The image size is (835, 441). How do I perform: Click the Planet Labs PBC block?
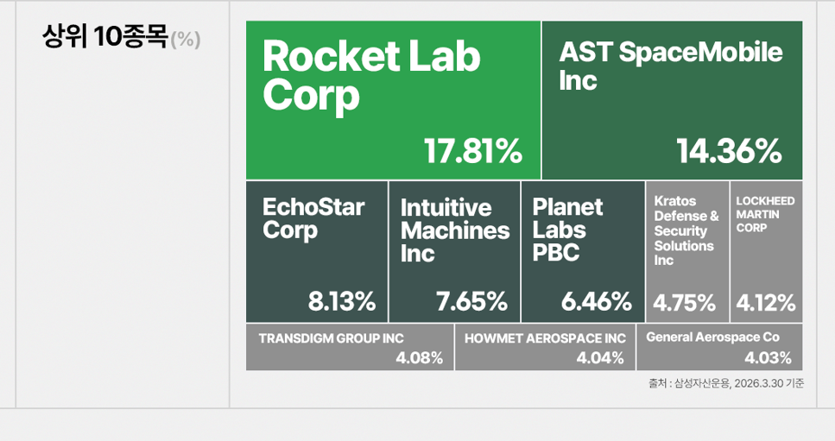tap(583, 252)
